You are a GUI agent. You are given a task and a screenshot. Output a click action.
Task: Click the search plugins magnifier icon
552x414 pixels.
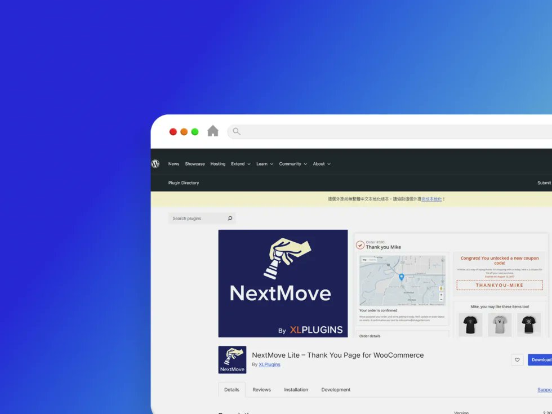point(230,219)
